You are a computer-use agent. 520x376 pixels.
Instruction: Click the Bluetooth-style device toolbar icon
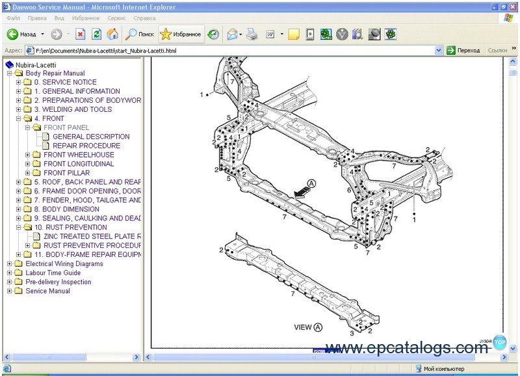coord(310,34)
